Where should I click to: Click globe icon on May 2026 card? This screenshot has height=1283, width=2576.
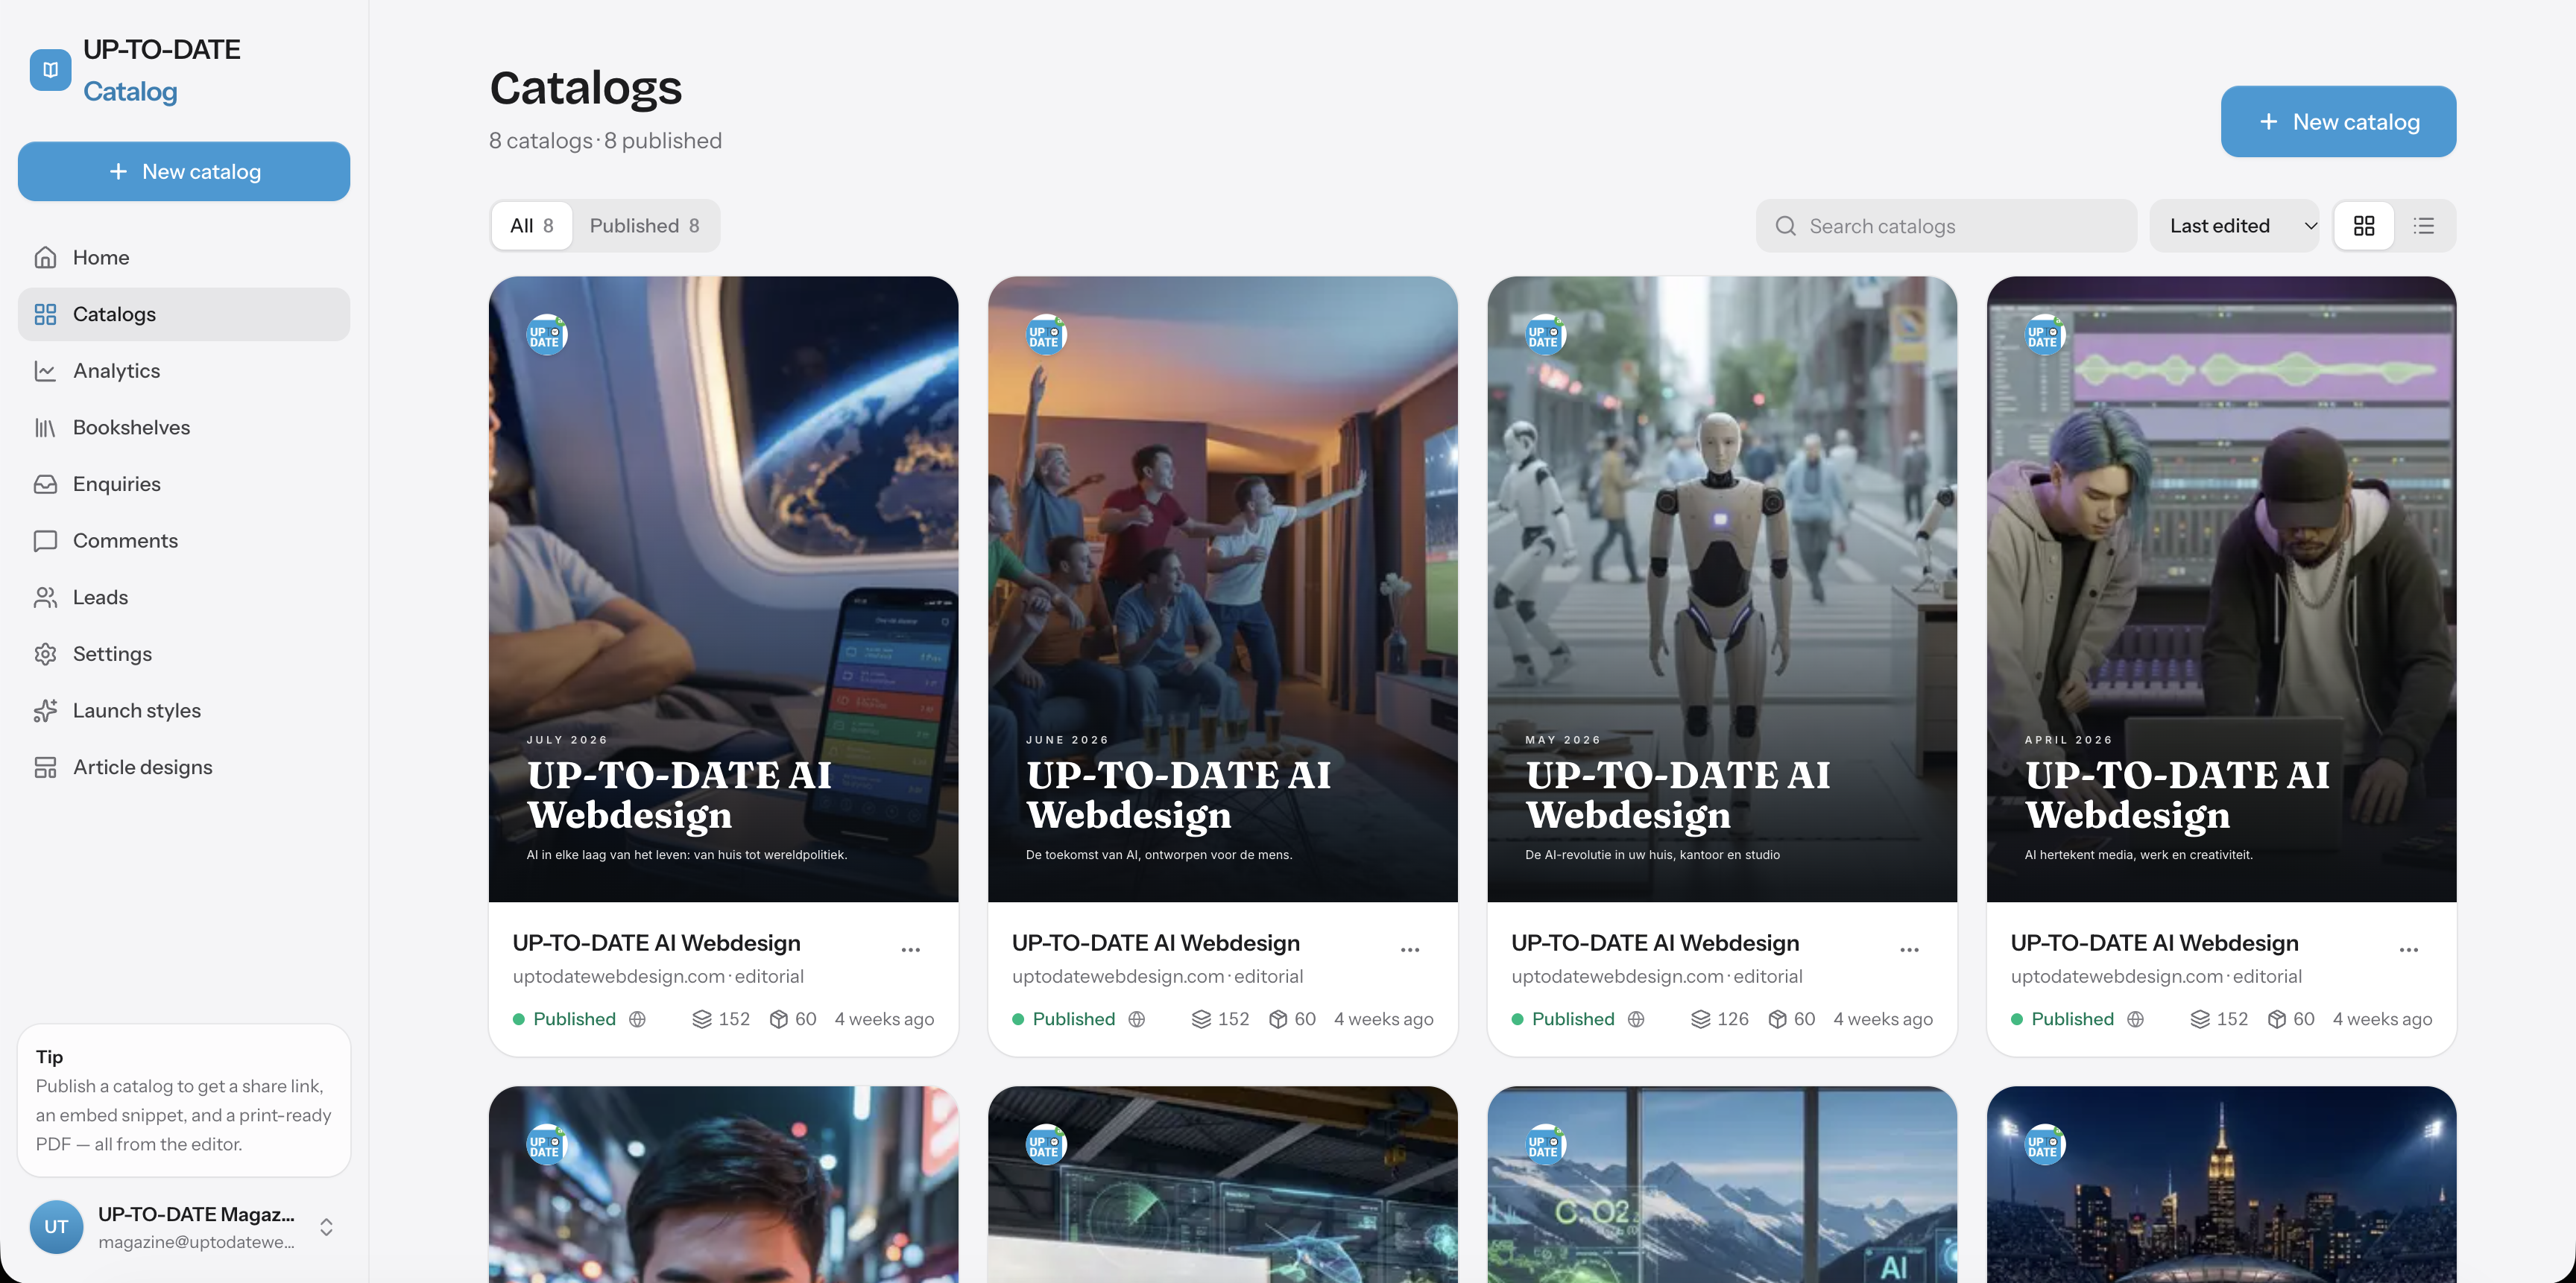coord(1636,1020)
